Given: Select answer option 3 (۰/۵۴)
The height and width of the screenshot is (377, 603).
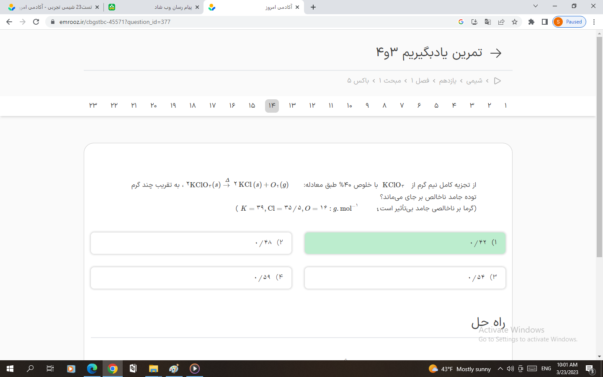Looking at the screenshot, I should pyautogui.click(x=405, y=278).
